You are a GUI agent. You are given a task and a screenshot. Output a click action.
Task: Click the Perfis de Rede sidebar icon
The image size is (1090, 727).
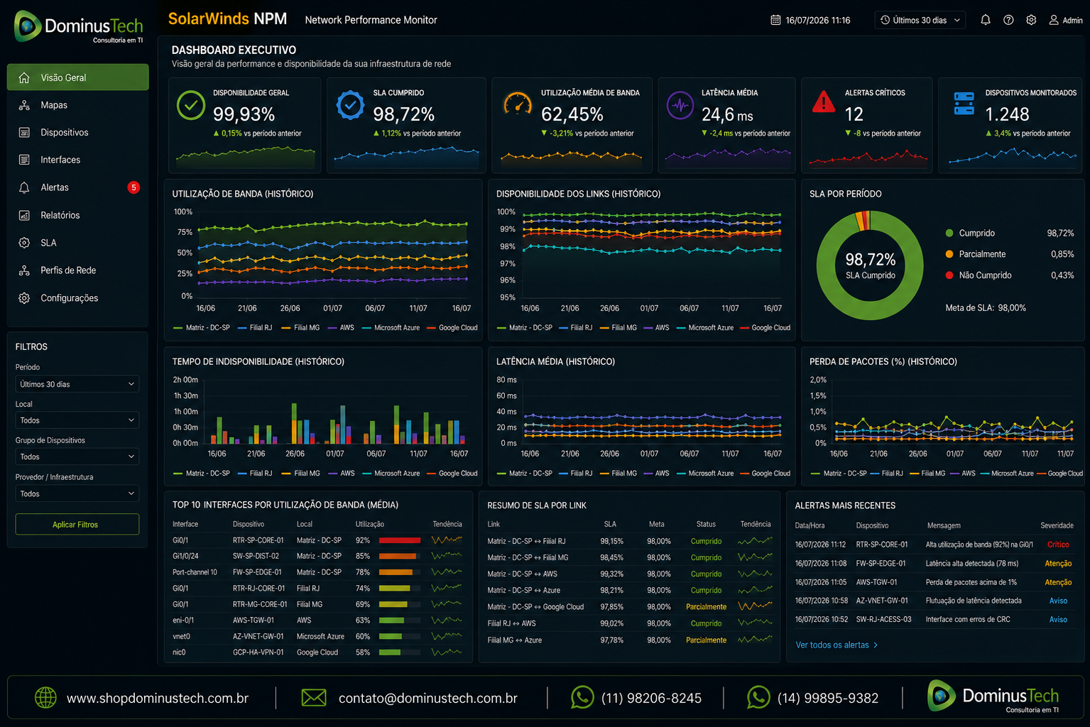click(24, 270)
